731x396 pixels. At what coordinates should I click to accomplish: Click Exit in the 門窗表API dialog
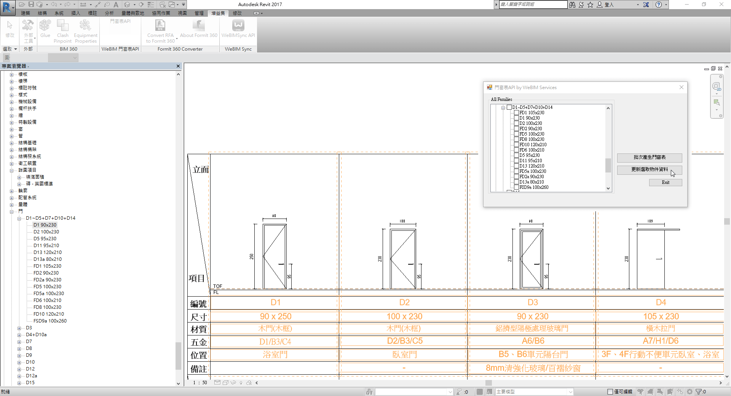[x=665, y=182]
